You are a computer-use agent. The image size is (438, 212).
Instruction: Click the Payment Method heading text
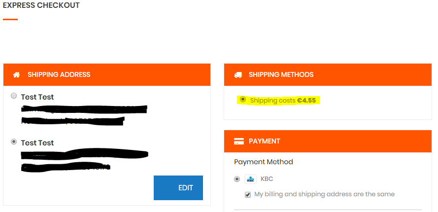pyautogui.click(x=264, y=162)
